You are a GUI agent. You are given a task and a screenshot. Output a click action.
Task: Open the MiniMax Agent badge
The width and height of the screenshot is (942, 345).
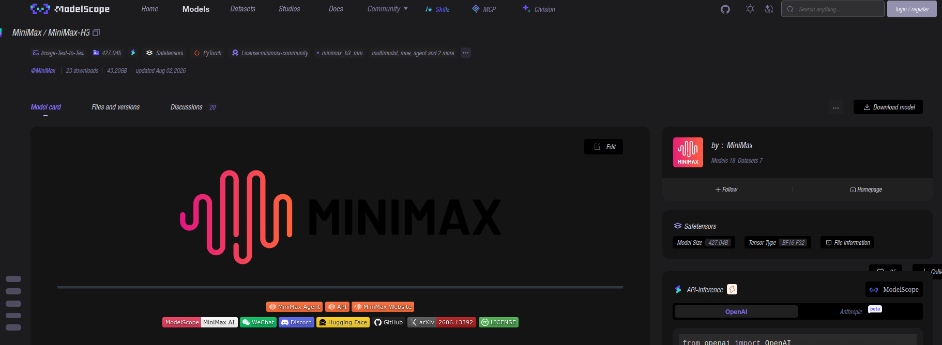click(294, 307)
